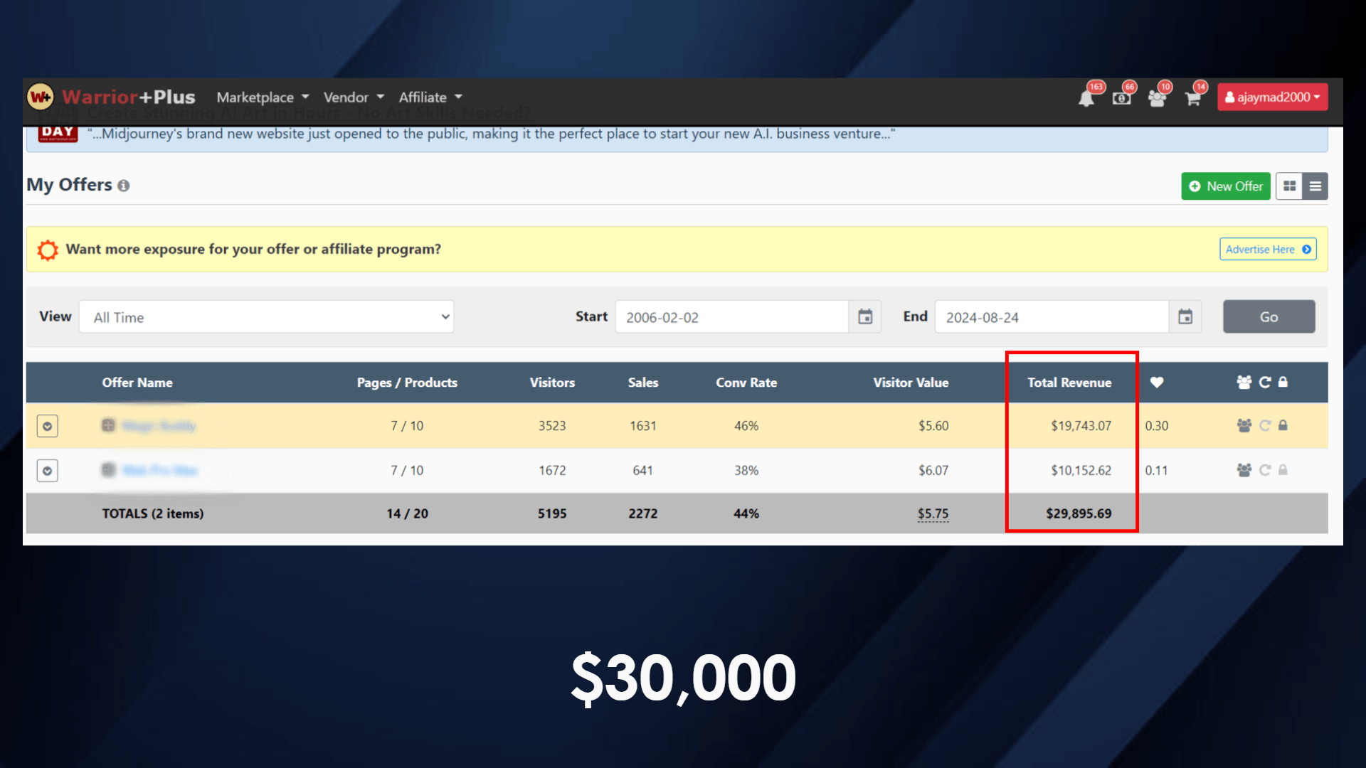This screenshot has width=1366, height=768.
Task: Click the Offer Name column header
Action: 137,383
